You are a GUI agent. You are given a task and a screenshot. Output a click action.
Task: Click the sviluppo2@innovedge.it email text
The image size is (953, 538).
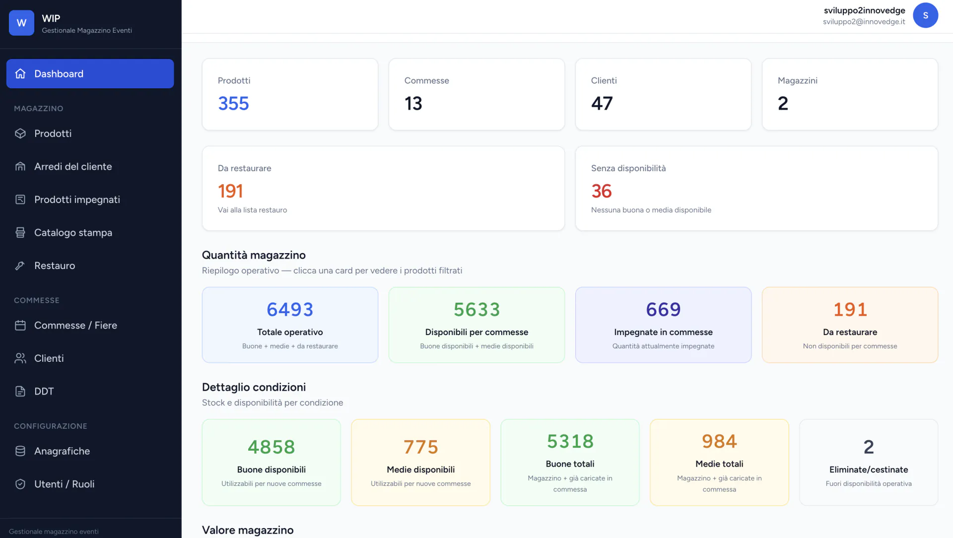click(x=864, y=22)
